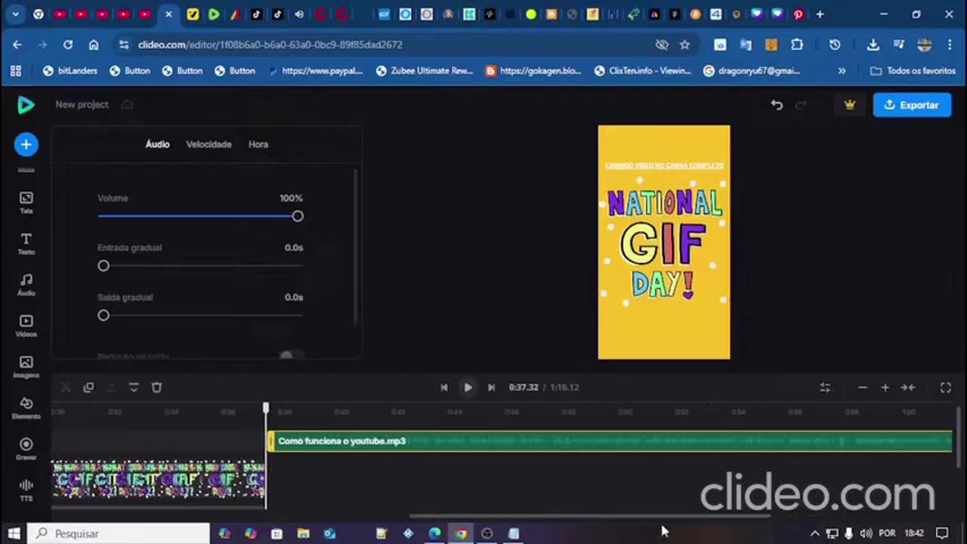
Task: Skip to the next clip
Action: [491, 388]
